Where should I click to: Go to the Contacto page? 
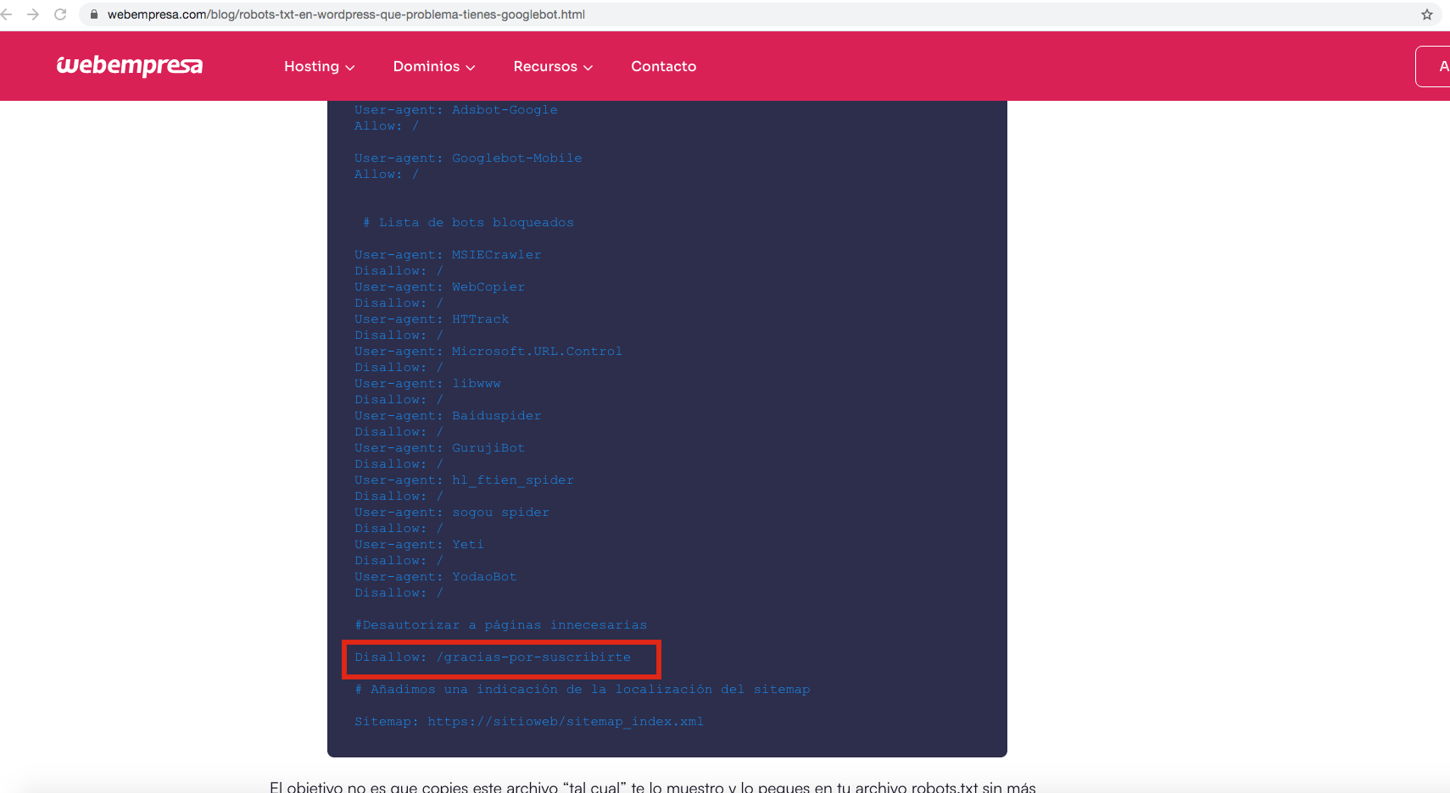664,66
